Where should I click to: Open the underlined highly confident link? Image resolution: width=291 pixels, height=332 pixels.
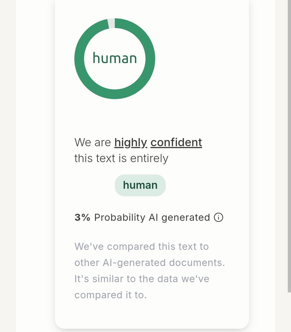click(158, 142)
